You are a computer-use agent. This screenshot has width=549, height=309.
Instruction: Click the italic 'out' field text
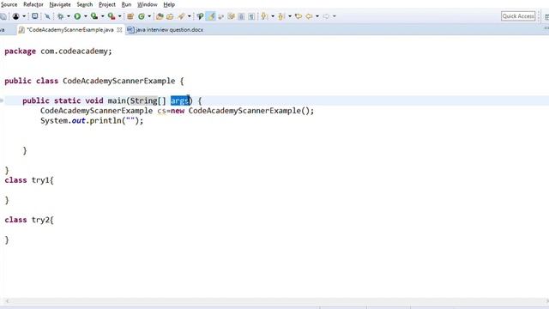(x=78, y=121)
